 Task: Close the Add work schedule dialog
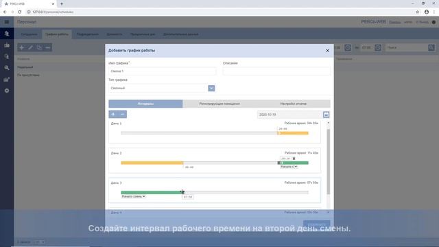pyautogui.click(x=327, y=51)
